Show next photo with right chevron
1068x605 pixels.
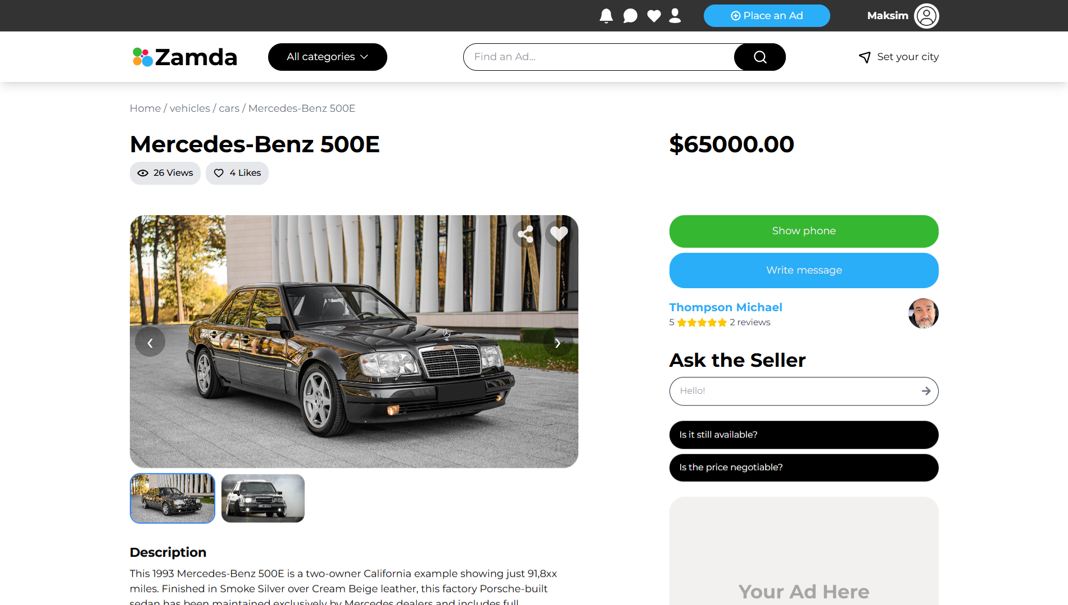[x=558, y=343]
